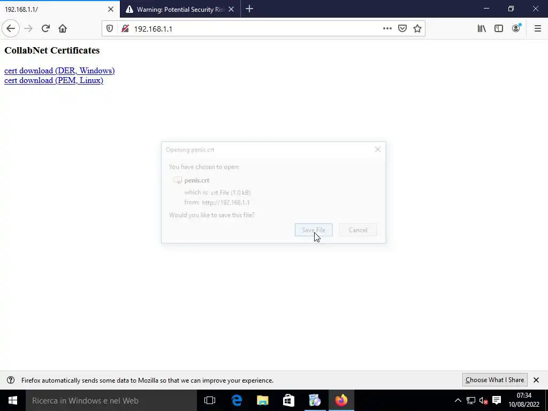Open File Explorer from taskbar
Image resolution: width=548 pixels, height=411 pixels.
[x=262, y=400]
